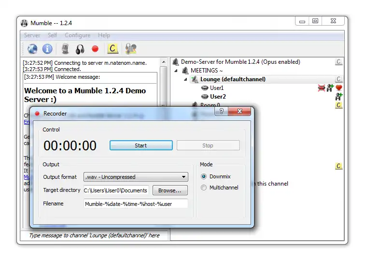Close the Recorder dialog
The image size is (365, 261).
(239, 111)
